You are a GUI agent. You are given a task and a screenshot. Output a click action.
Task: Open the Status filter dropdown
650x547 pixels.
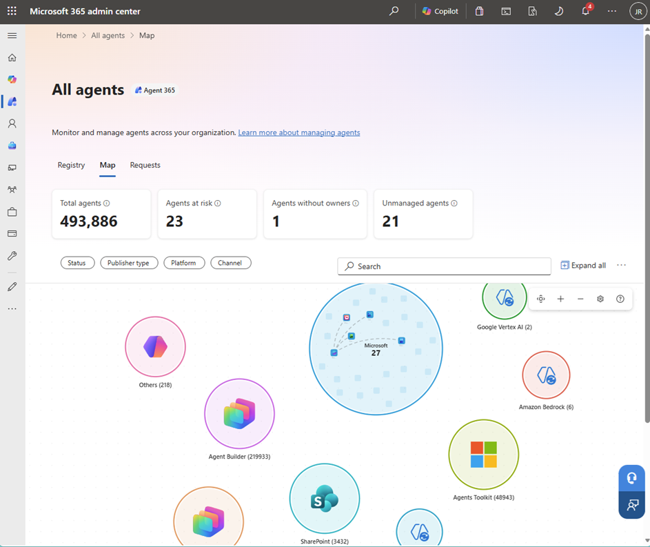coord(77,263)
